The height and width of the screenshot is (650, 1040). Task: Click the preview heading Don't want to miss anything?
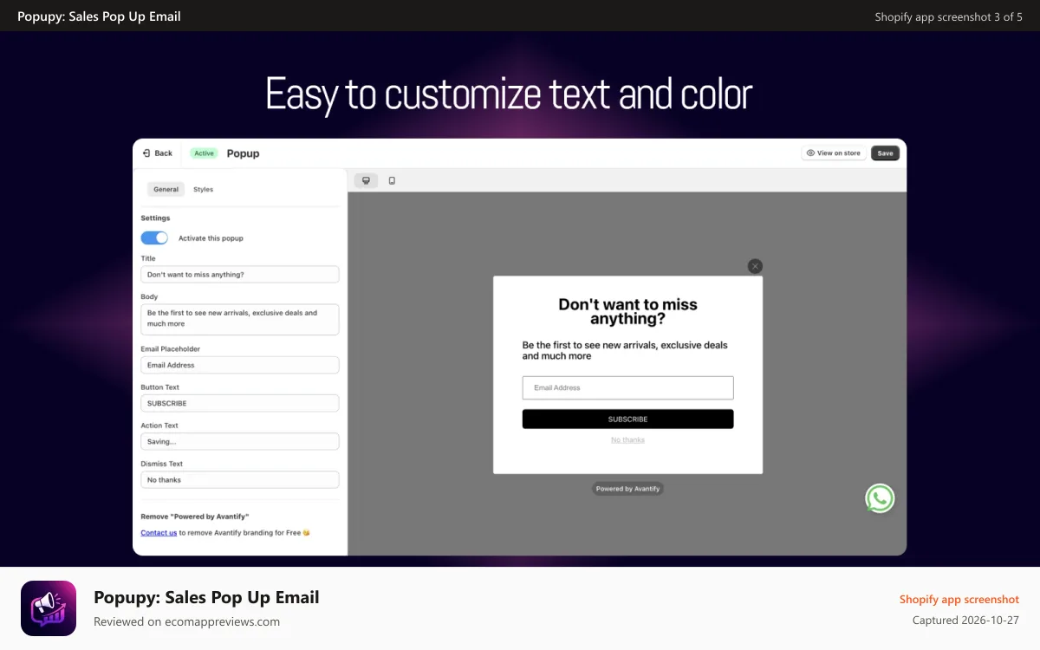627,311
